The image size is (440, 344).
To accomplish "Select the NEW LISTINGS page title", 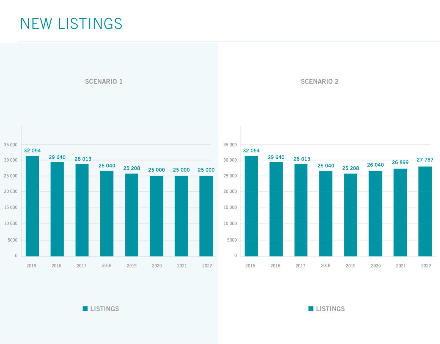I will 71,24.
